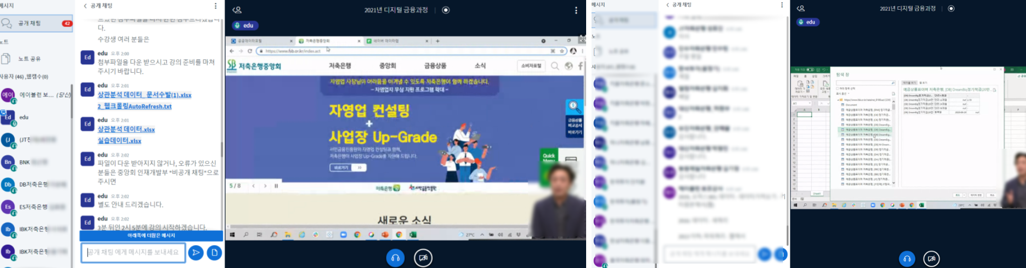This screenshot has width=1026, height=268.
Task: Click the right session recording indicator
Action: pos(951,9)
